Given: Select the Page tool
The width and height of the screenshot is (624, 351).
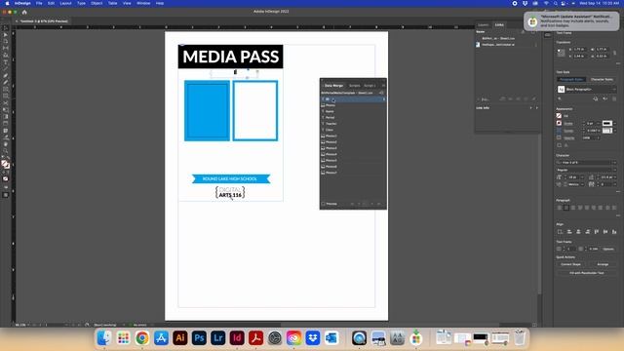Looking at the screenshot, I should click(x=6, y=42).
